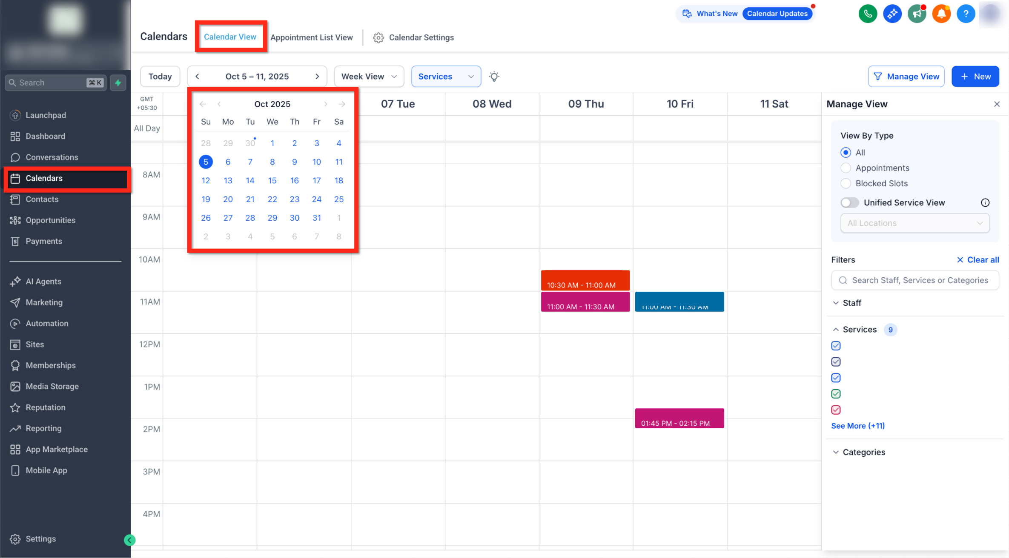The height and width of the screenshot is (558, 1009).
Task: Open the Week View dropdown
Action: click(x=369, y=77)
